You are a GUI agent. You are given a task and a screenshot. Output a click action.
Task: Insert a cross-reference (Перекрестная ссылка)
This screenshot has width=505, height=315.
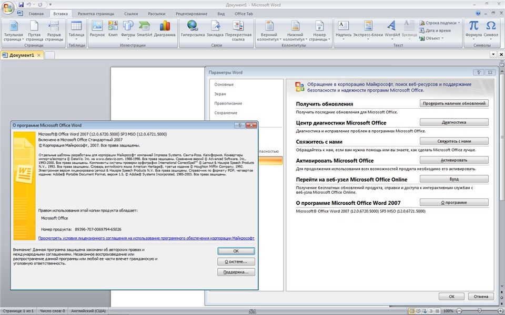coord(238,31)
